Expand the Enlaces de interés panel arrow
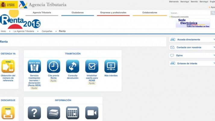The height and width of the screenshot is (121, 215). [214, 63]
